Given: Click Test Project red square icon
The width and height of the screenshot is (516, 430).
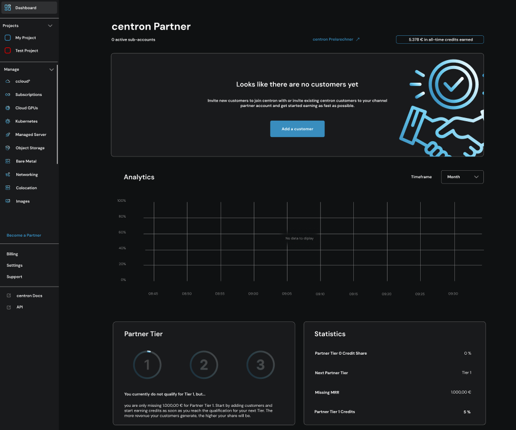Looking at the screenshot, I should (7, 51).
